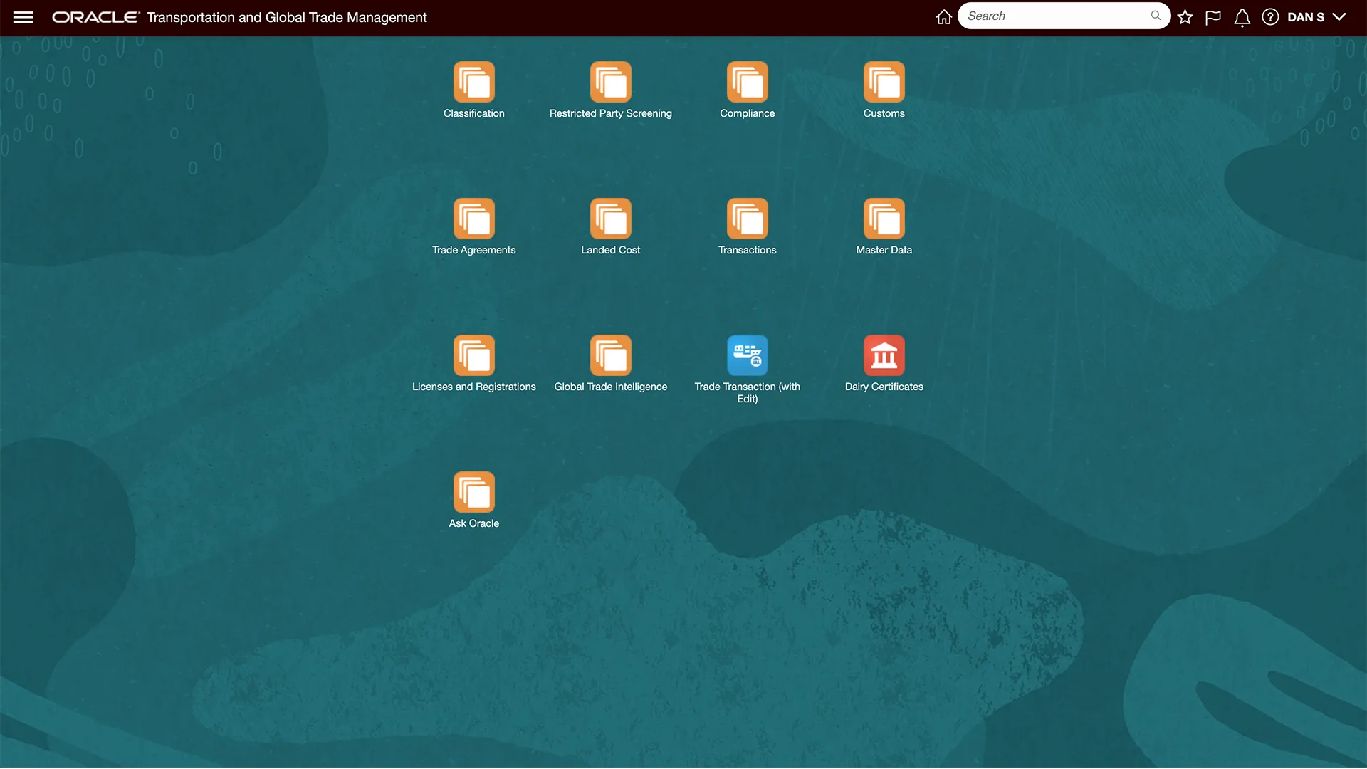The width and height of the screenshot is (1367, 769).
Task: Open the Dairy Certificates icon
Action: [884, 355]
